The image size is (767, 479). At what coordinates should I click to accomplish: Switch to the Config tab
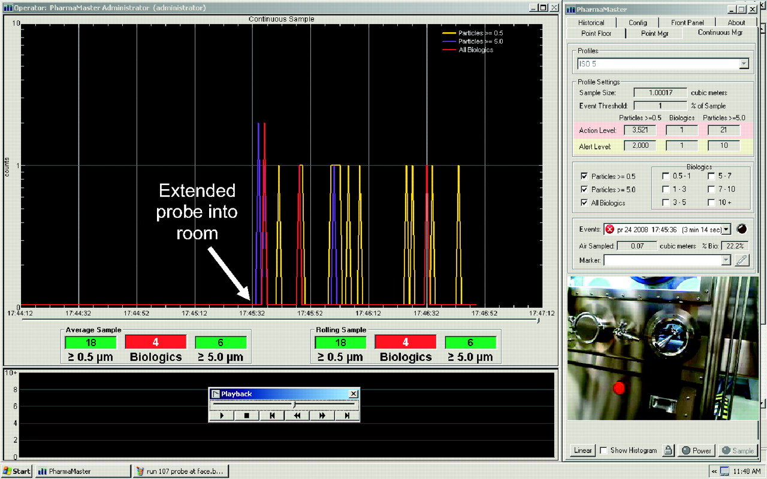point(638,23)
